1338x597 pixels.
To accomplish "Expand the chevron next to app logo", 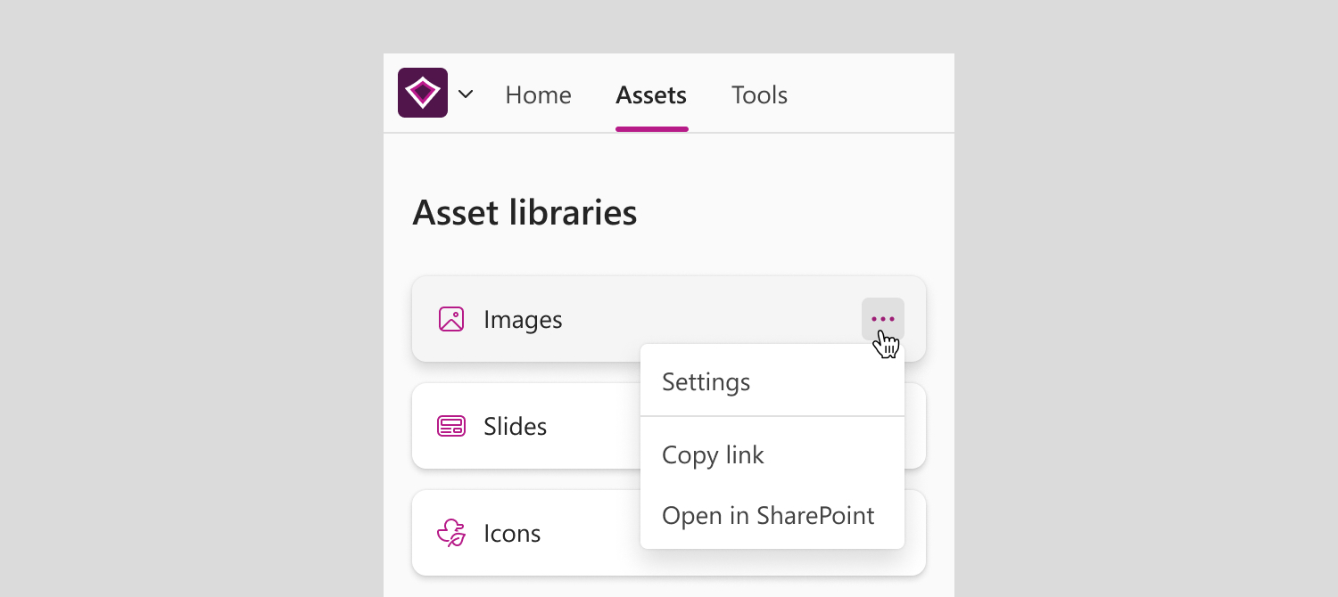I will point(466,94).
